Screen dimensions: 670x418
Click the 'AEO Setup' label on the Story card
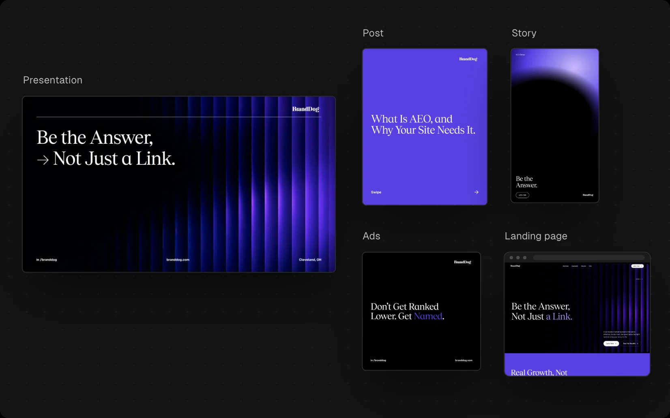520,55
